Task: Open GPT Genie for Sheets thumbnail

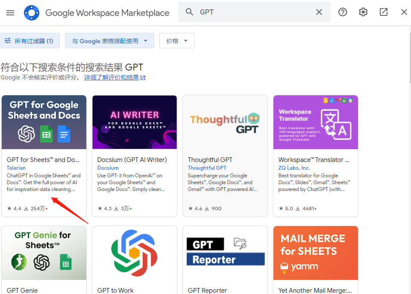Action: click(44, 253)
